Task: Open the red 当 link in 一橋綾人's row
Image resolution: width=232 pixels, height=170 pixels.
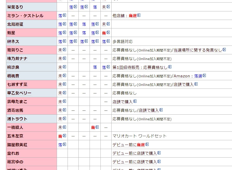Action: click(x=93, y=127)
